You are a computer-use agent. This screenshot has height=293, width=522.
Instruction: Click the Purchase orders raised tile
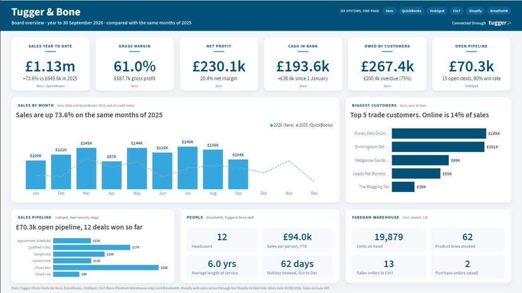tap(467, 267)
